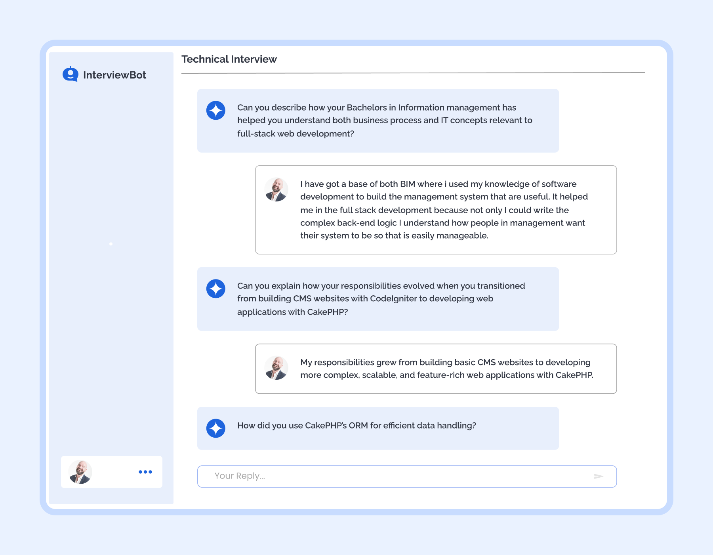Focus the Your Reply input field
This screenshot has width=713, height=555.
tap(396, 476)
